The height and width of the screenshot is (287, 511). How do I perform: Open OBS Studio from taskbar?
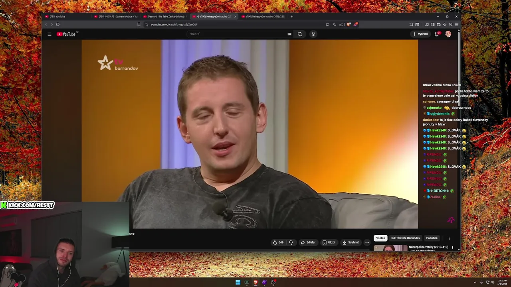point(273,282)
